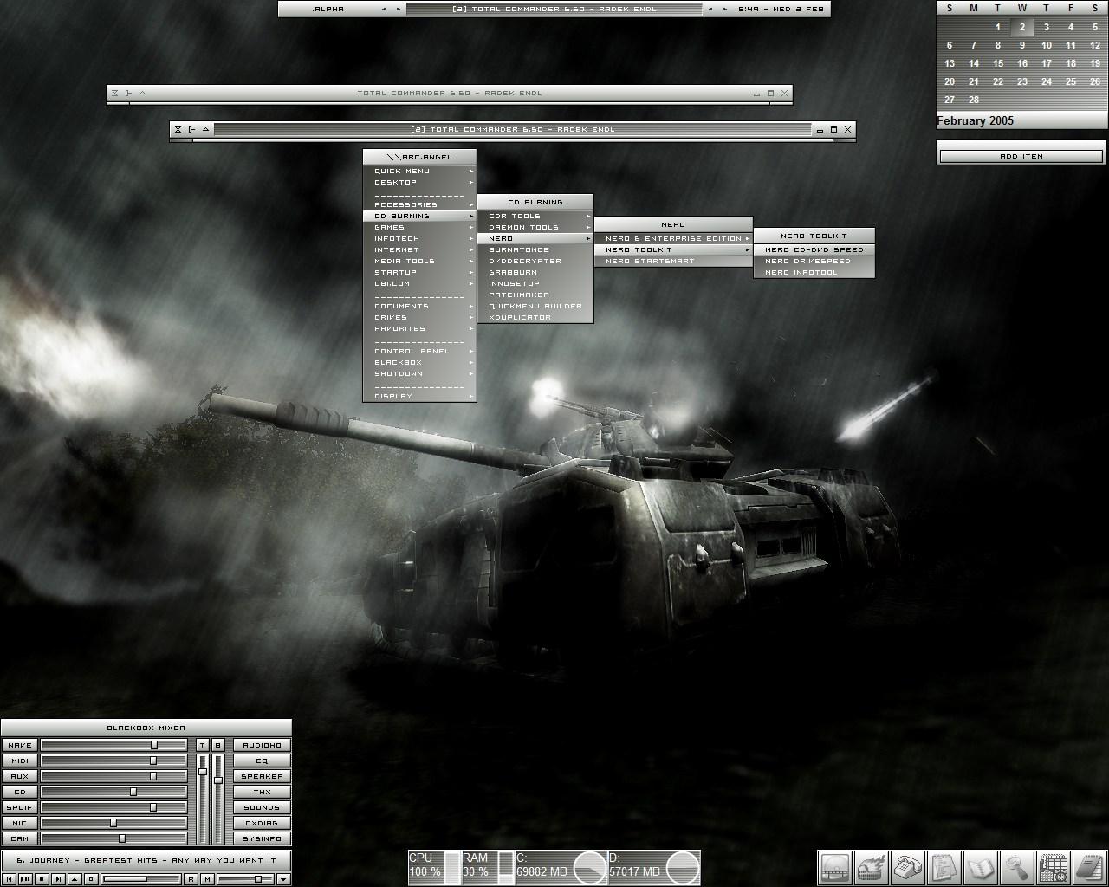
Task: Open the calendar with clock scheduler icon
Action: pyautogui.click(x=1054, y=867)
